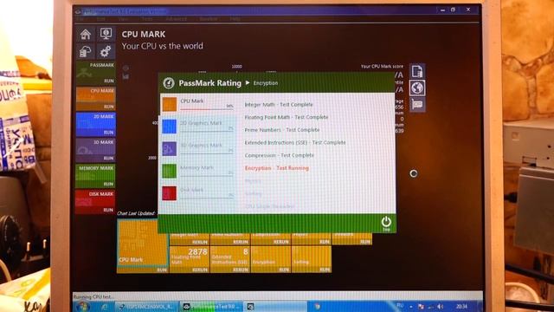Viewport: 554px width, 312px height.
Task: Click the RU language indicator in the tray
Action: pos(400,305)
